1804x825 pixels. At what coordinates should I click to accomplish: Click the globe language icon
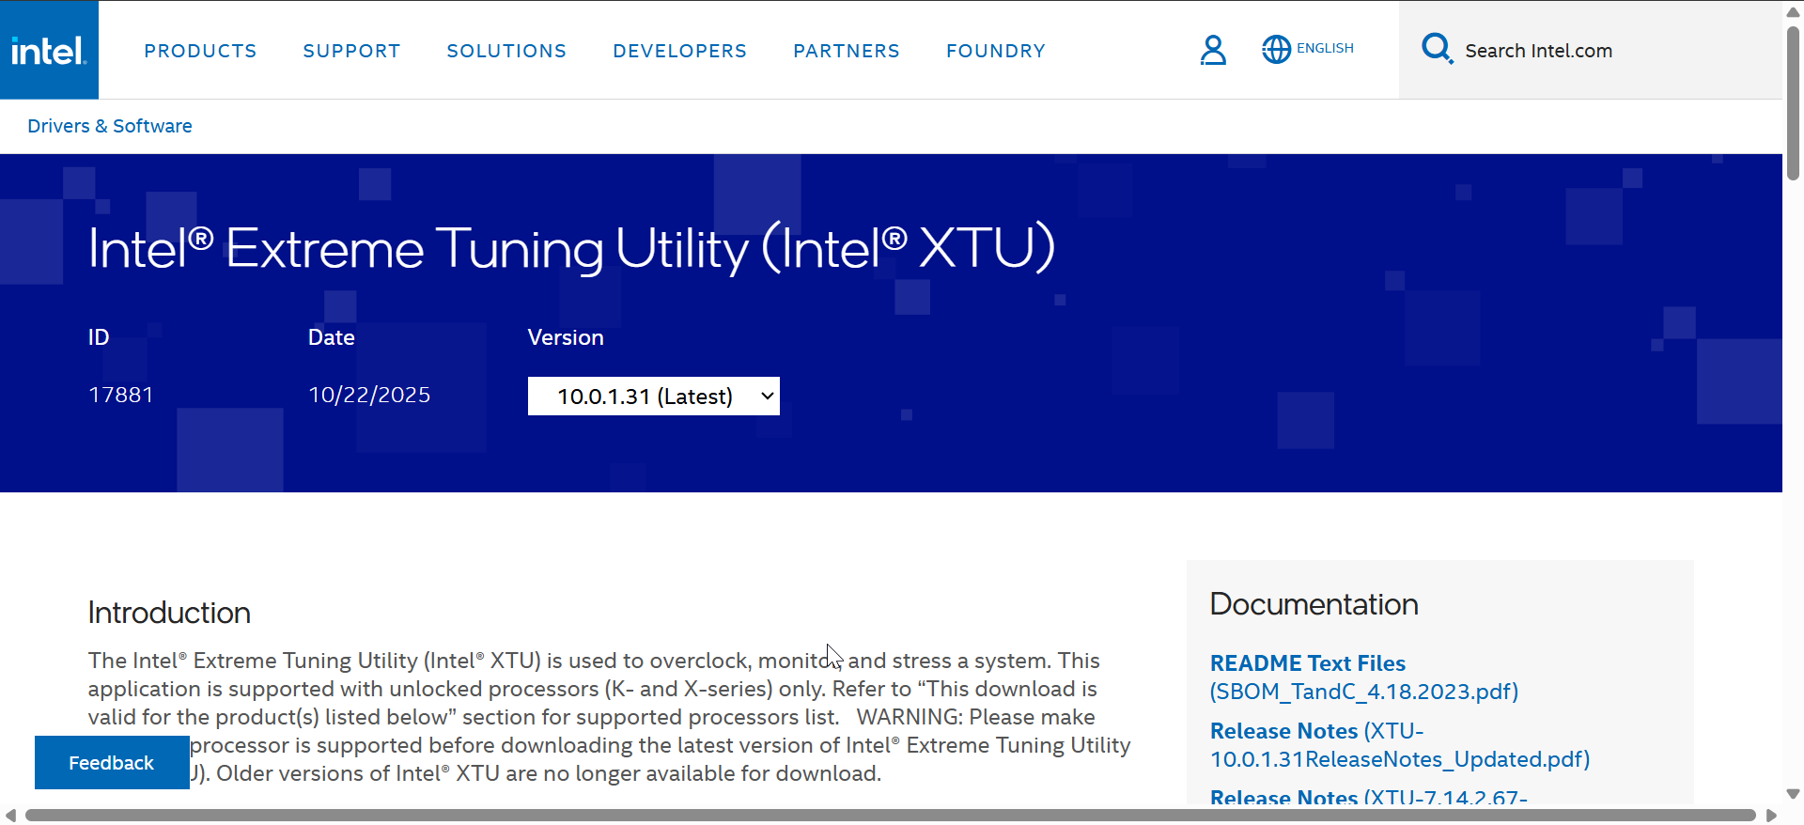pyautogui.click(x=1276, y=50)
